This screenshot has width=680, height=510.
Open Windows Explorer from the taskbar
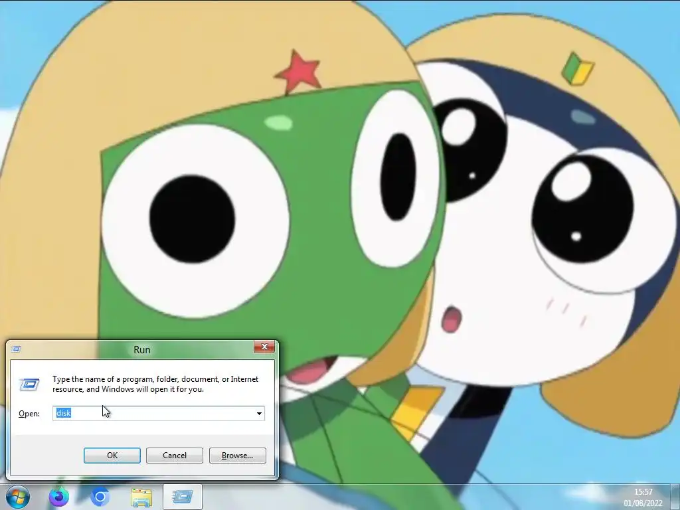141,497
